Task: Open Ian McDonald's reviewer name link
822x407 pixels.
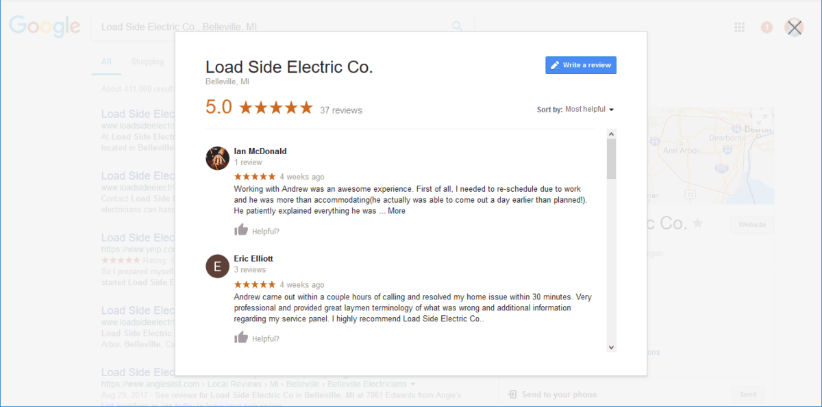Action: pos(260,151)
